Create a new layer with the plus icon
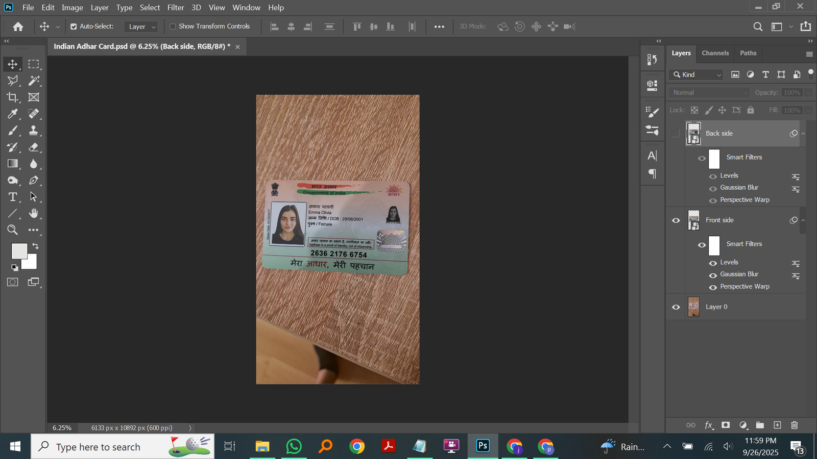The height and width of the screenshot is (459, 817). (777, 425)
